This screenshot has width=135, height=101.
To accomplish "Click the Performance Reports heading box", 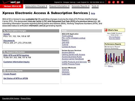I will [x=114, y=44].
